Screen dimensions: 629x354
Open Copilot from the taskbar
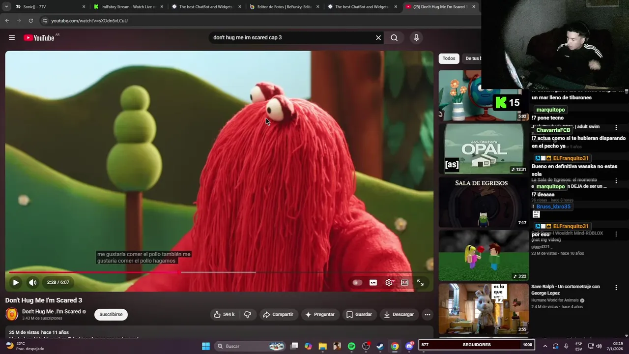(x=308, y=346)
